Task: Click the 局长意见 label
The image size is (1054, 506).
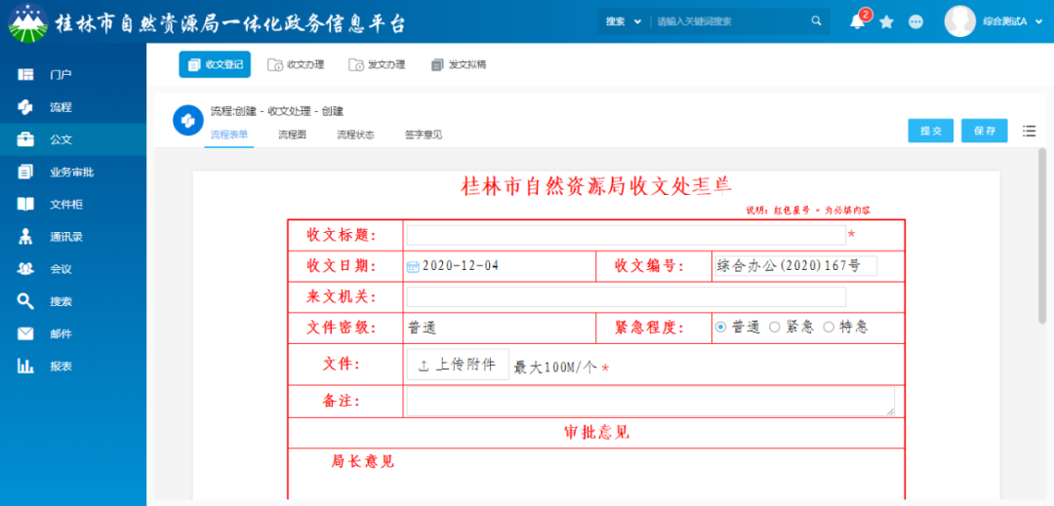Action: tap(363, 461)
